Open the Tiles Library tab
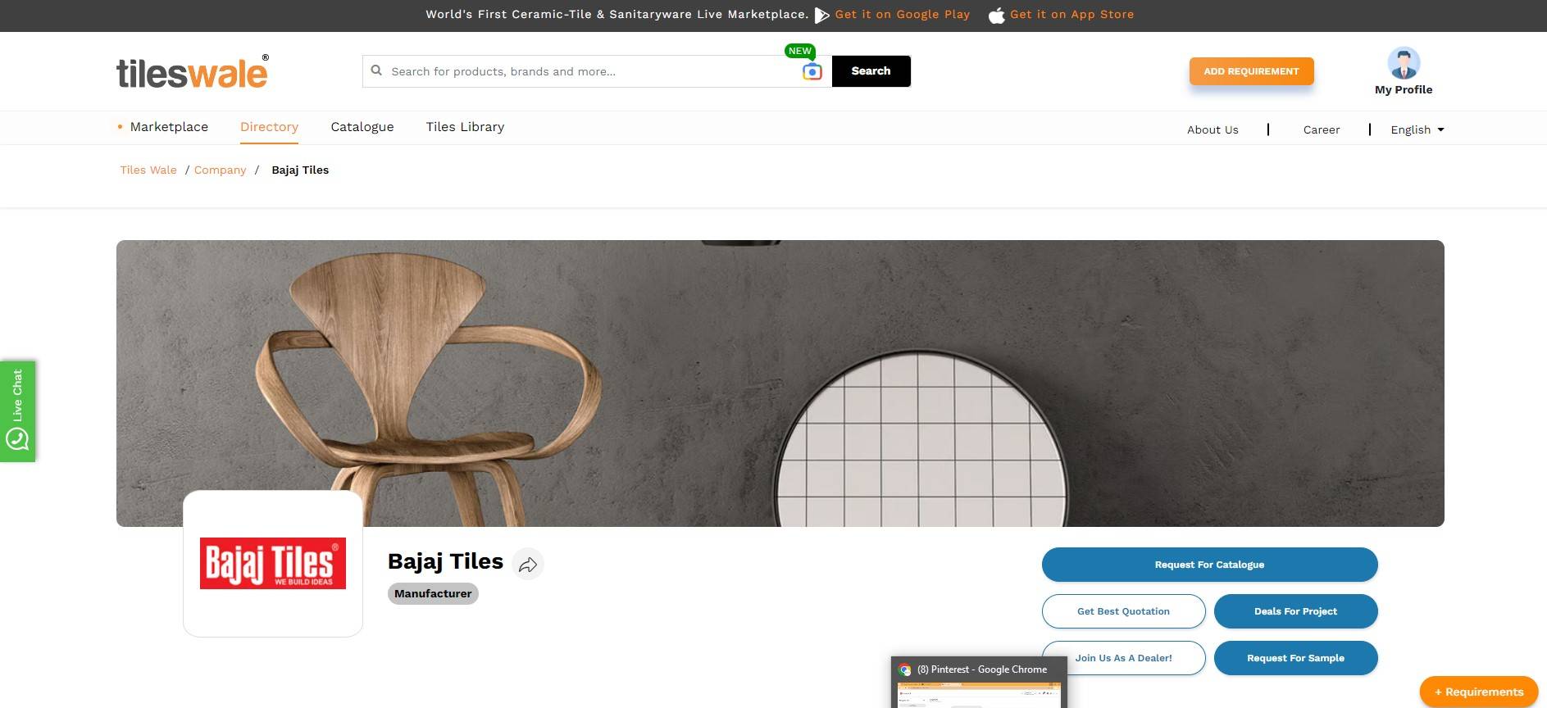Screen dimensions: 1547x708 (465, 127)
